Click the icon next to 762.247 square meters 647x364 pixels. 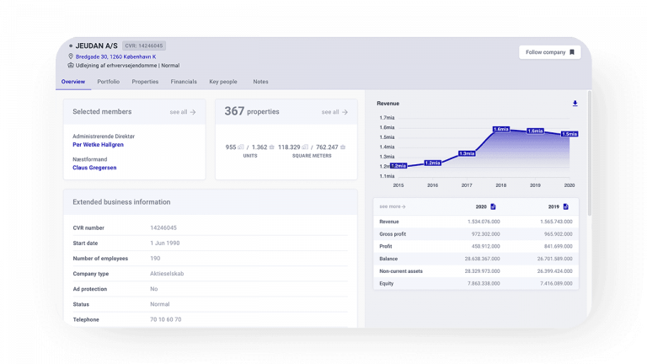pos(343,147)
